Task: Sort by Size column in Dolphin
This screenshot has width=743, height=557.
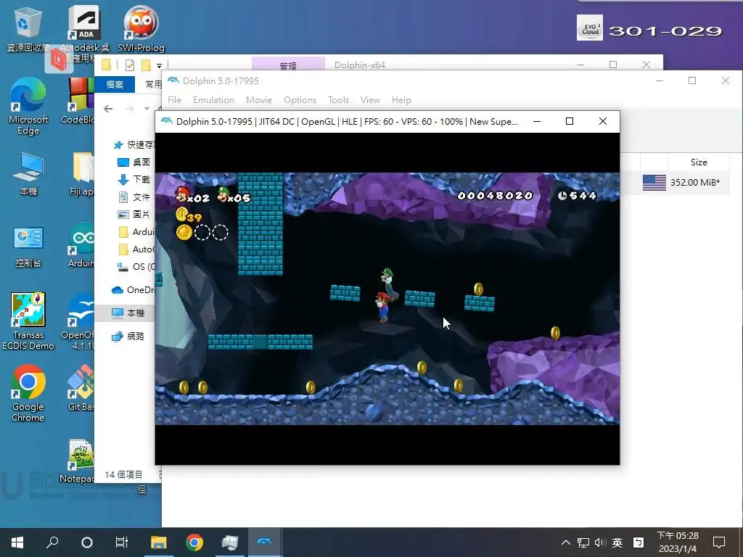Action: tap(699, 162)
